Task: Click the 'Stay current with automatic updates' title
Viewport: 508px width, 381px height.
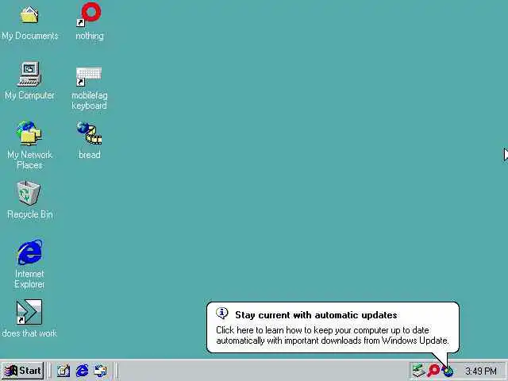Action: [x=316, y=315]
